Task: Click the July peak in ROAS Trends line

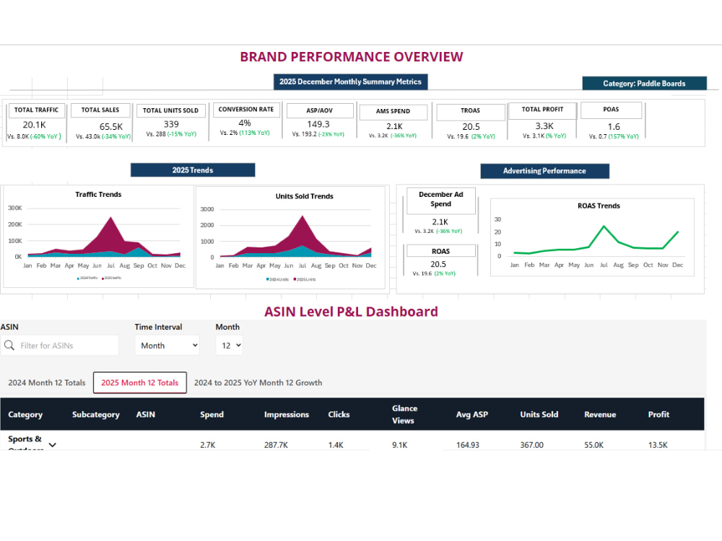Action: click(x=604, y=226)
